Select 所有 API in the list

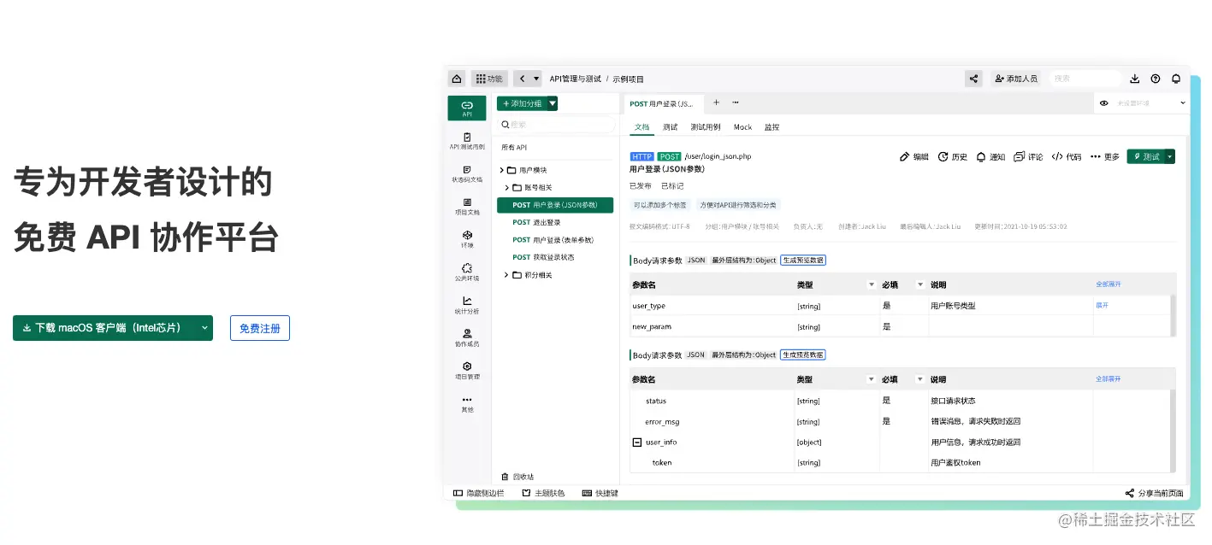[514, 148]
